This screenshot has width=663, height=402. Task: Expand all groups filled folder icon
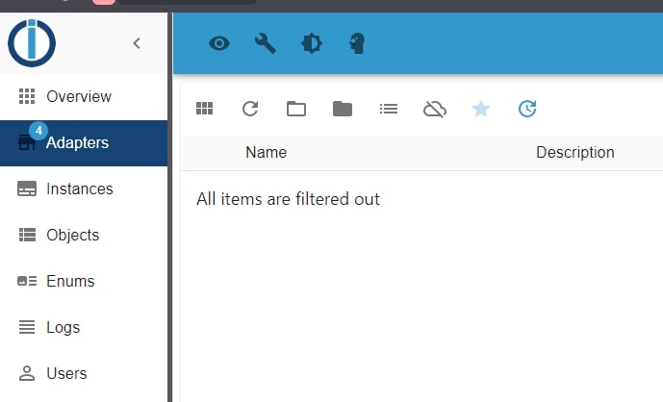(343, 109)
